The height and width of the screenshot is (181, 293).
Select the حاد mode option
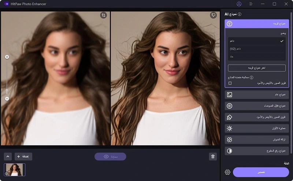point(256,57)
